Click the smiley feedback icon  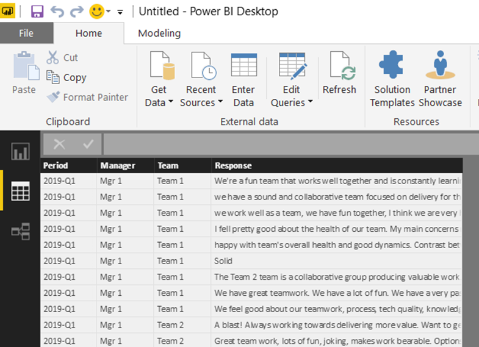point(97,12)
